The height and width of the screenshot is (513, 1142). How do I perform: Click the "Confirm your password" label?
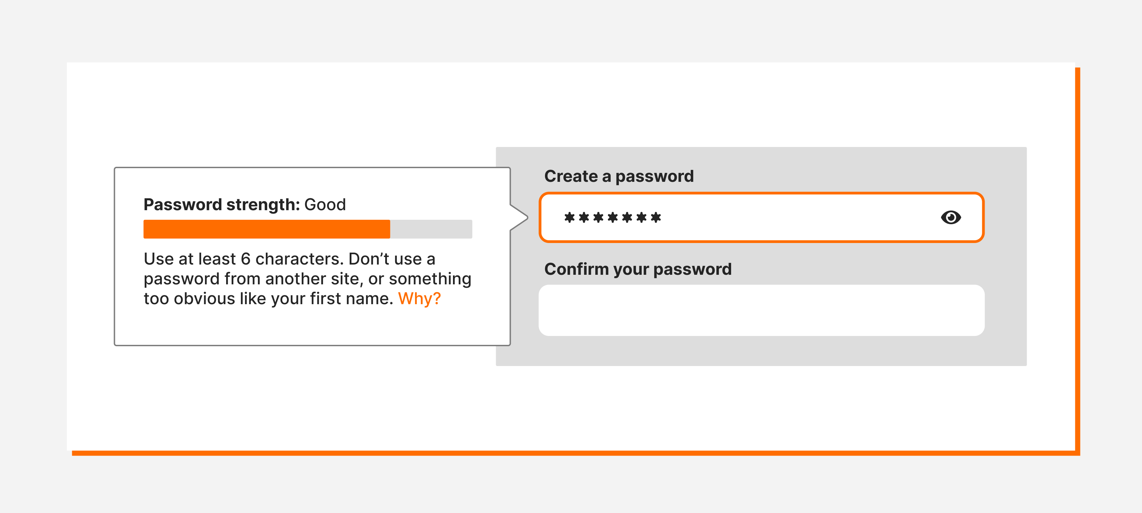[x=637, y=269]
